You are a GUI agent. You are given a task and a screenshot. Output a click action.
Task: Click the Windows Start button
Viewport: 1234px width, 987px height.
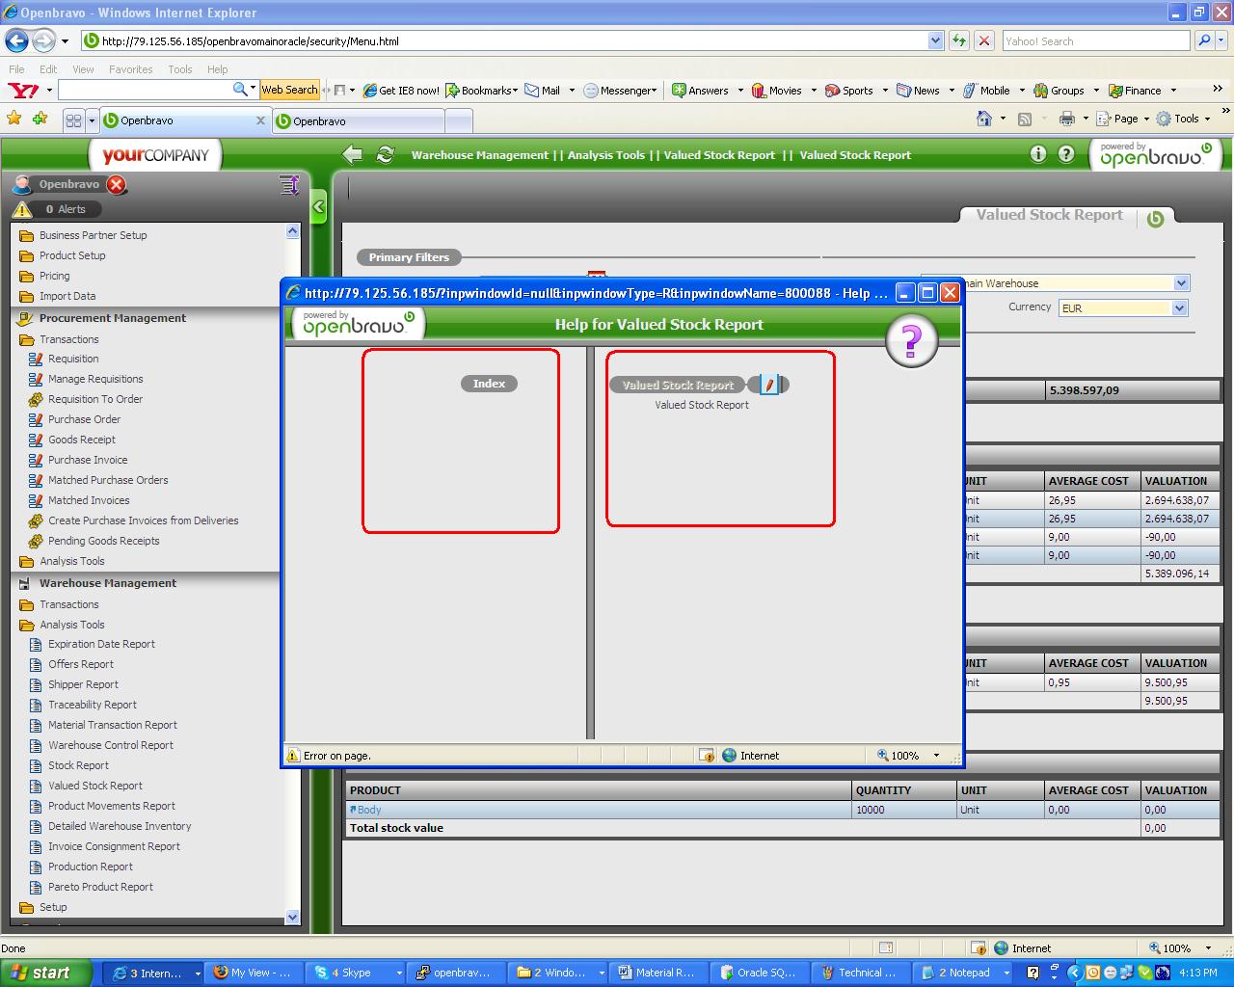tap(46, 973)
